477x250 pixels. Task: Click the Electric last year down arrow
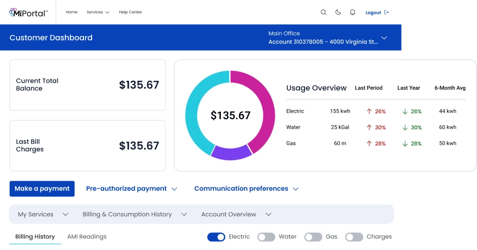point(405,111)
